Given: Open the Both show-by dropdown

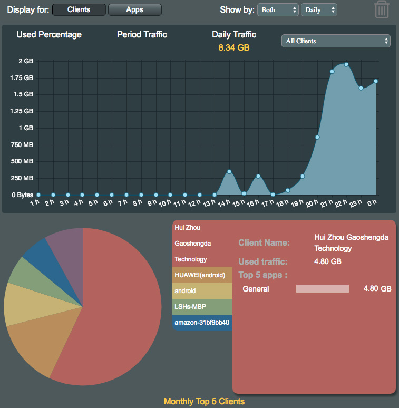Looking at the screenshot, I should click(x=278, y=10).
